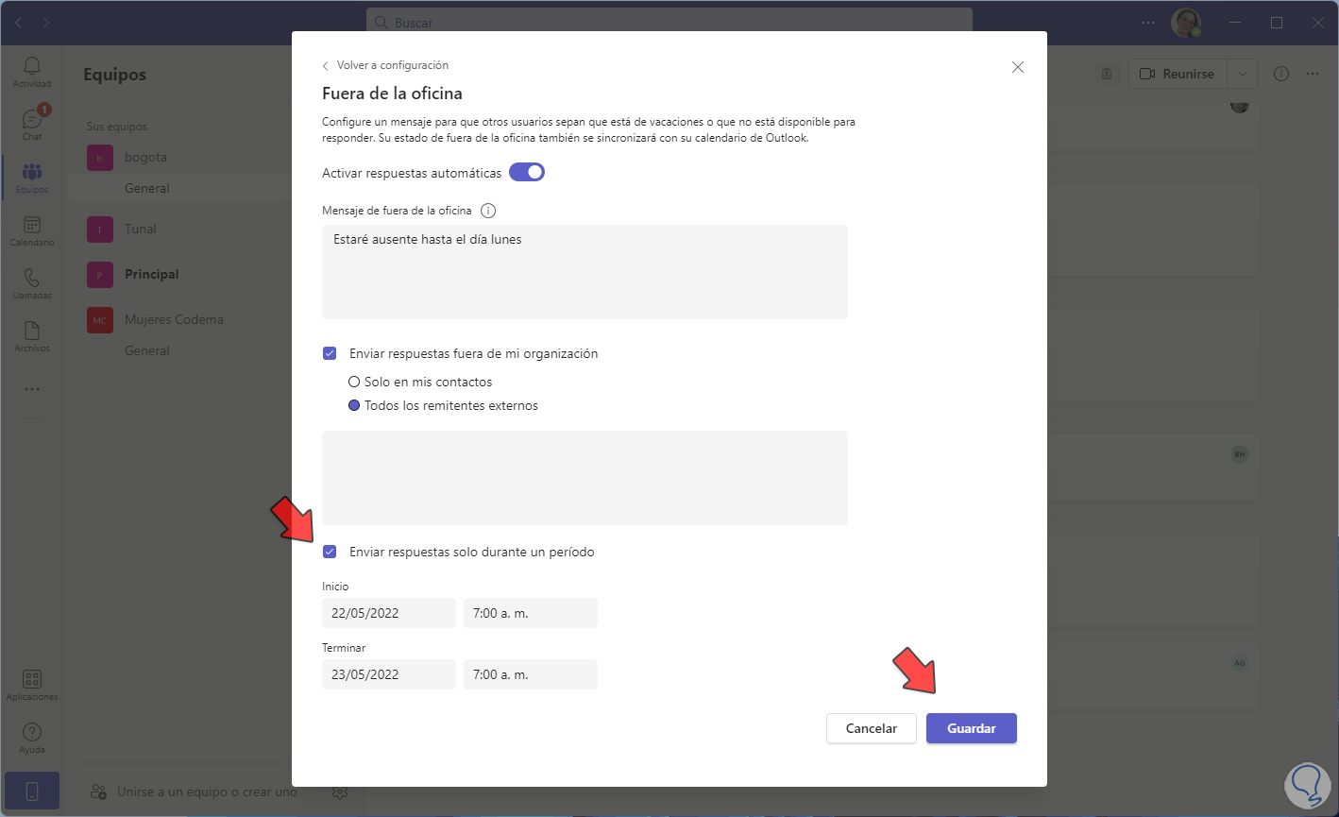Uncheck send replies only during a period
1339x817 pixels.
pos(330,552)
